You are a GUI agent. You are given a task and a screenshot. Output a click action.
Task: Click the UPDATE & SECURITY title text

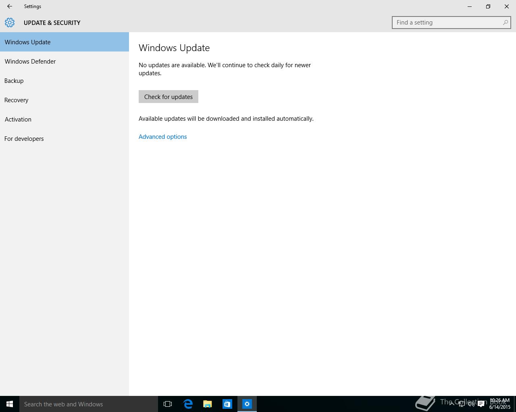pos(52,23)
